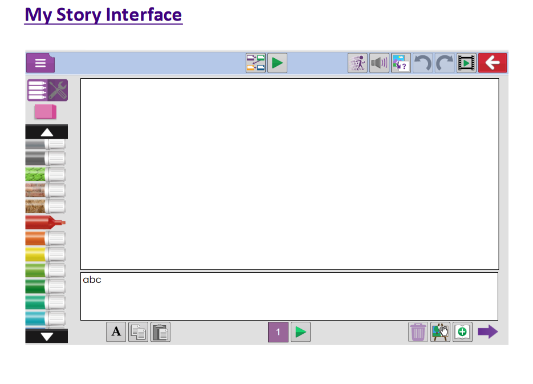Open the purple hamburger menu
Image resolution: width=533 pixels, height=384 pixels.
(x=40, y=63)
